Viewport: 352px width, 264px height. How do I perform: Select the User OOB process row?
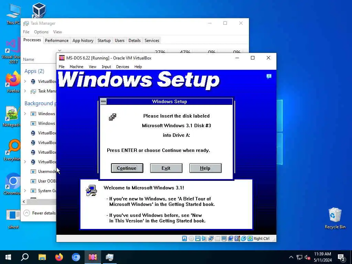pos(39,181)
